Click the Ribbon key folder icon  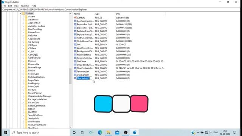click(26, 109)
